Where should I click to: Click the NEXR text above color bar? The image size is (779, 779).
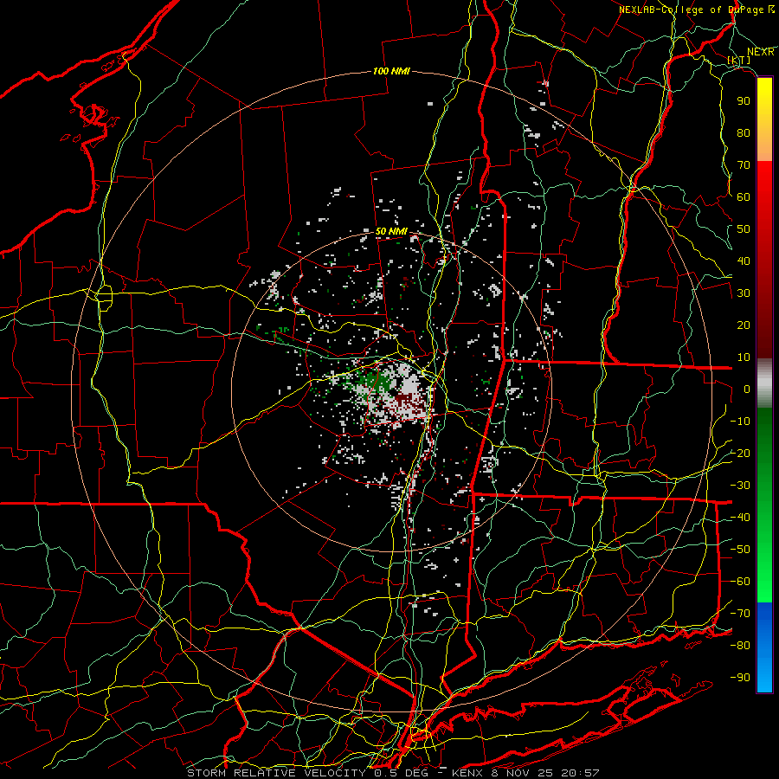pyautogui.click(x=760, y=52)
